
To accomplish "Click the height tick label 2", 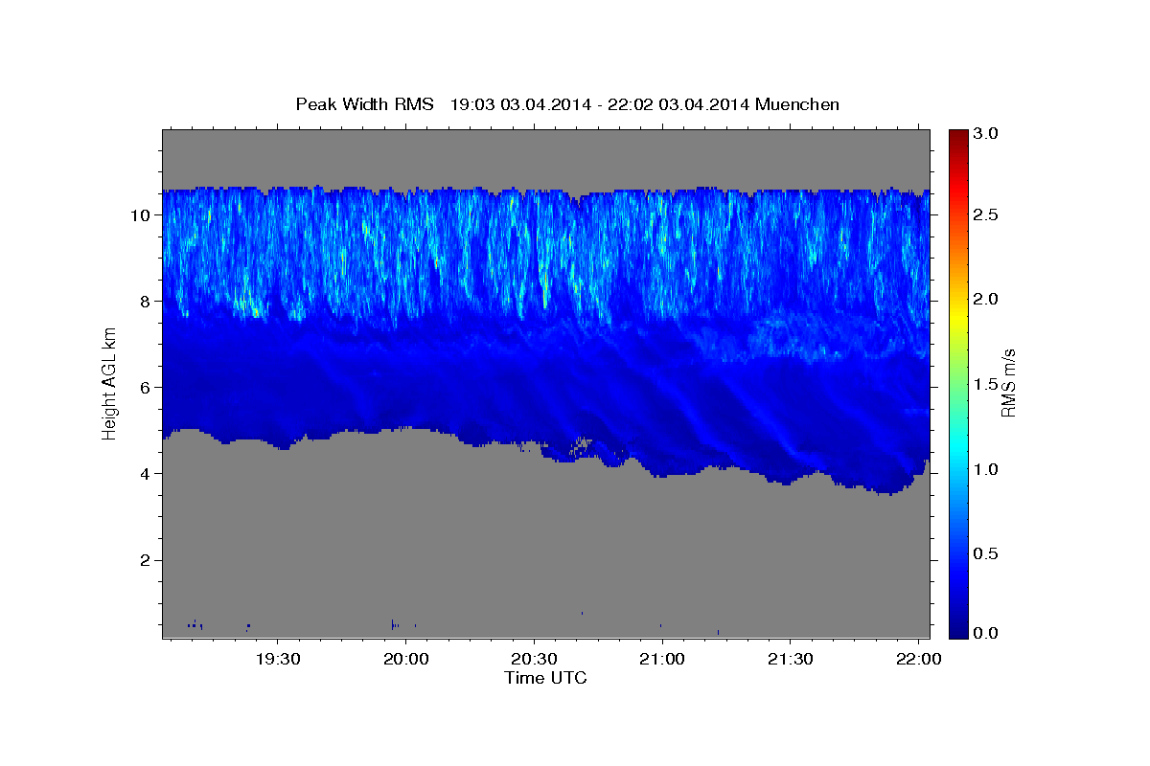I will tap(146, 559).
